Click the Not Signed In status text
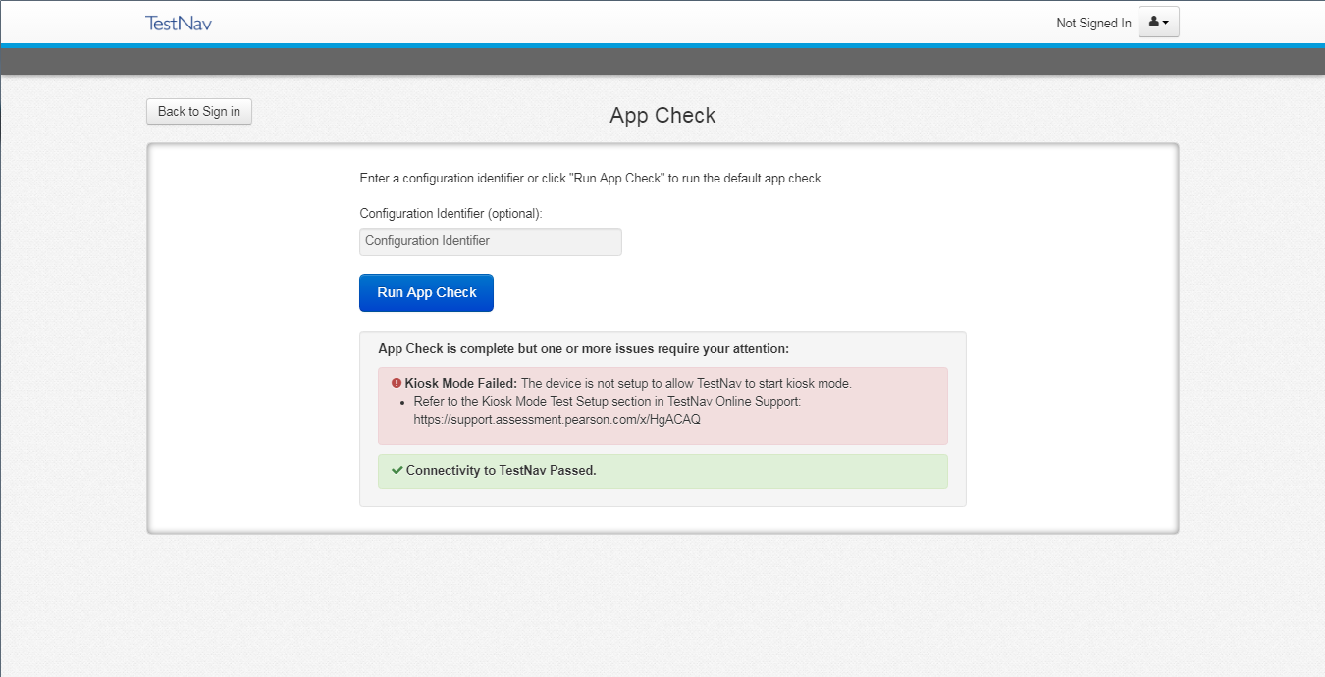The image size is (1325, 677). (x=1093, y=23)
